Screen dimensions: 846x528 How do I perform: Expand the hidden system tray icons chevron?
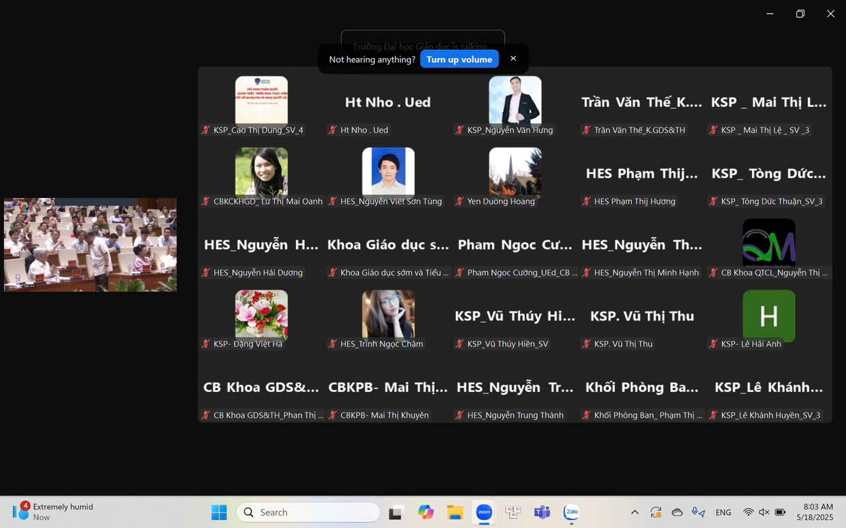pos(634,512)
